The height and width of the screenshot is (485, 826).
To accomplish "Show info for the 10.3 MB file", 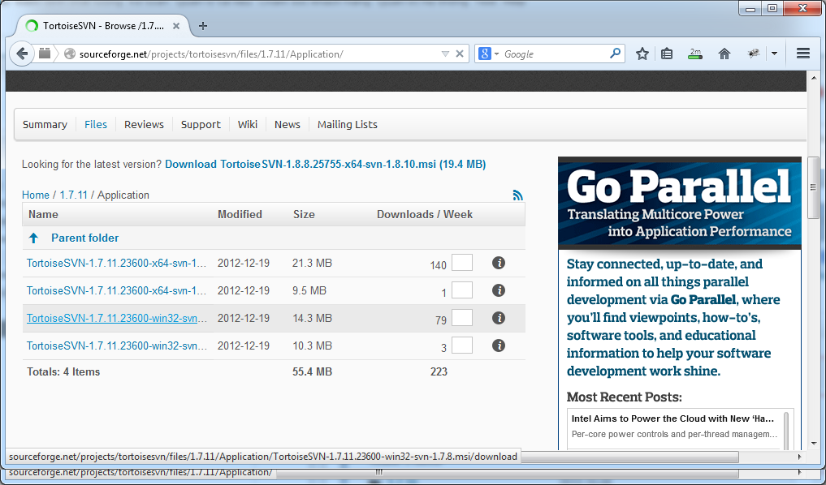I will [499, 345].
